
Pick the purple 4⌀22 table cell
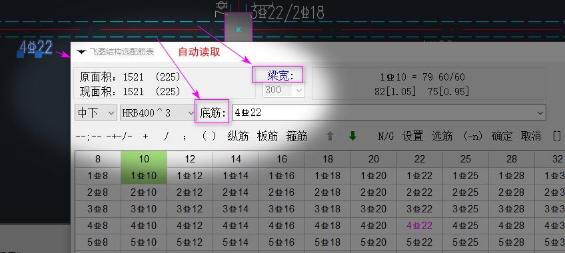point(420,226)
